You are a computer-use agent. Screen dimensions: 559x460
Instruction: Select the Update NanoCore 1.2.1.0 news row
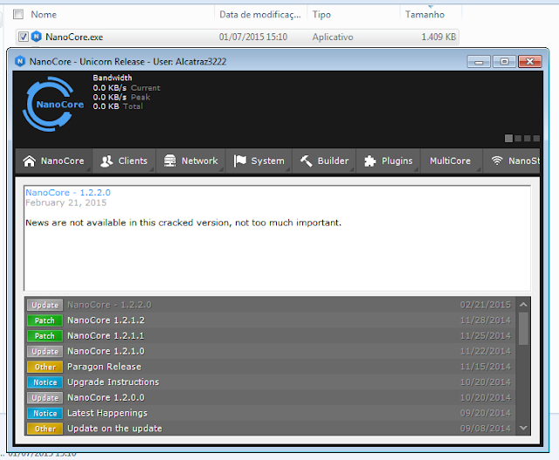click(271, 351)
